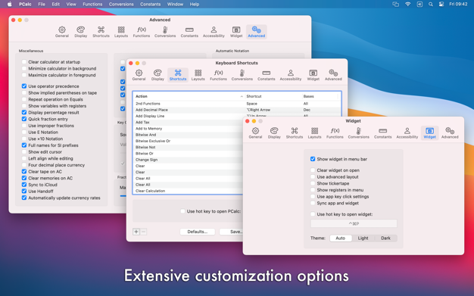Image resolution: width=474 pixels, height=296 pixels.
Task: Open Layouts pane in Widget window
Action: (314, 133)
